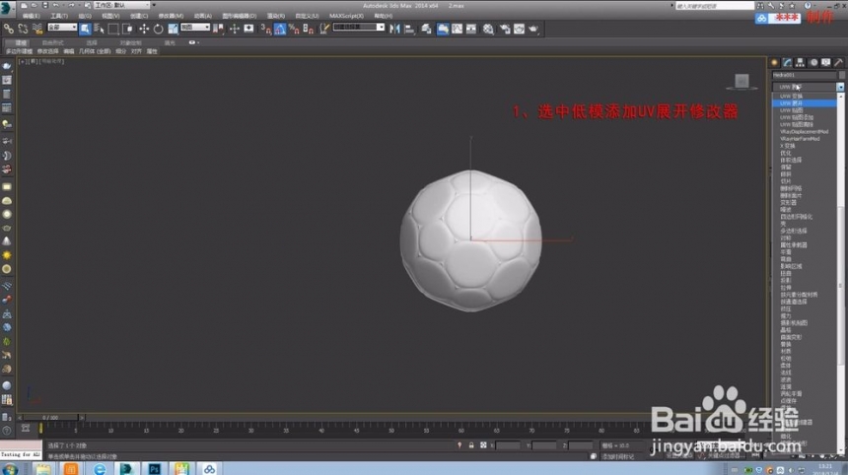Open the Schematic View icon

471,29
